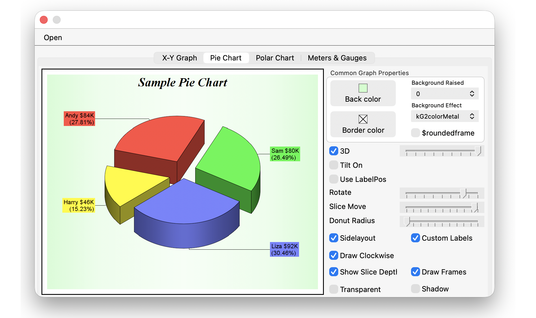Select the Meters & Gauges tab

tap(337, 58)
